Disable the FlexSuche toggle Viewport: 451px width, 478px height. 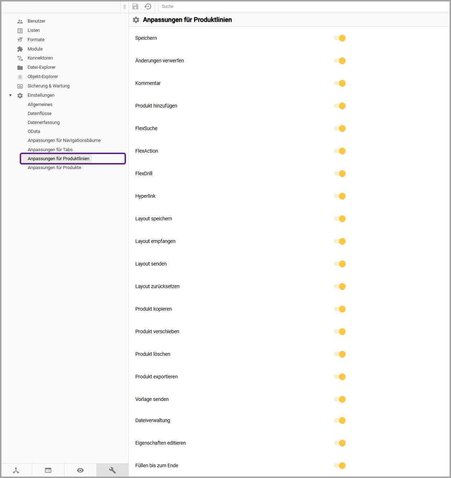tap(340, 128)
